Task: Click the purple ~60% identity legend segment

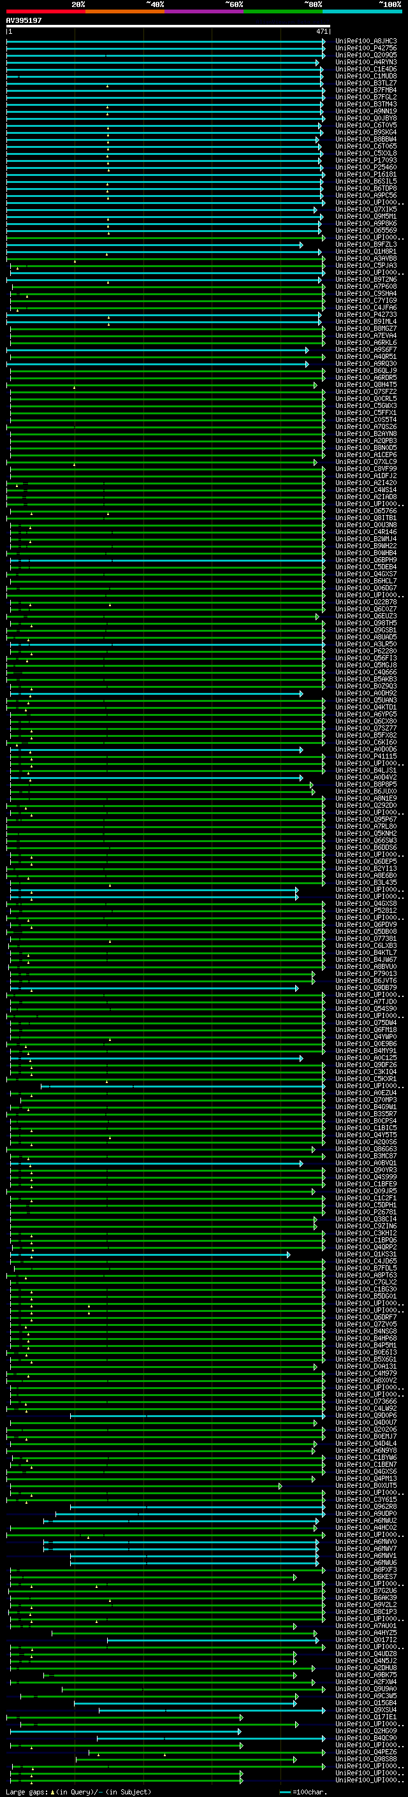Action: pos(203,11)
